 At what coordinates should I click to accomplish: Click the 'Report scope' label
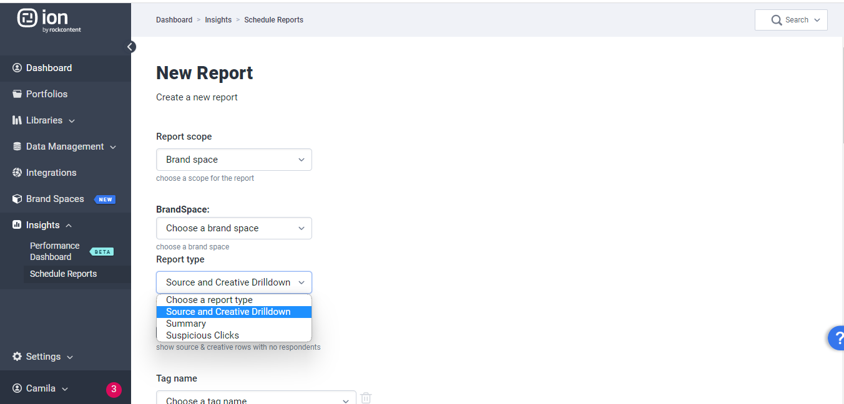[184, 137]
